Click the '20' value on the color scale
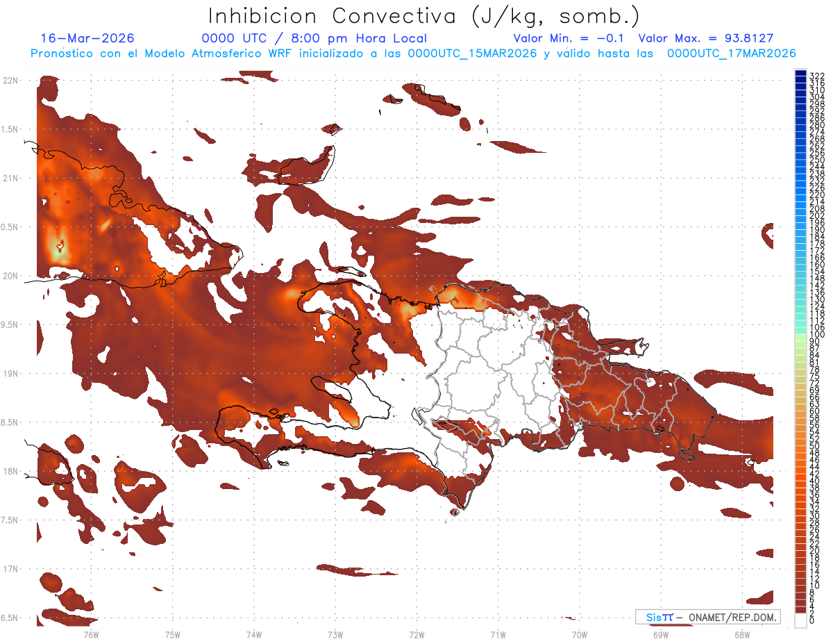833x644 pixels. 815,551
